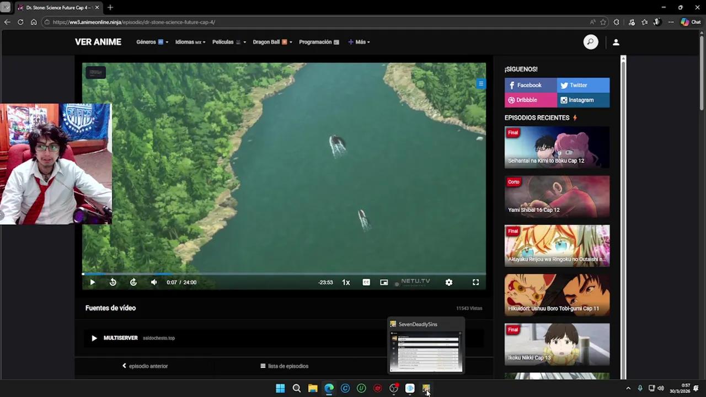This screenshot has height=397, width=706.
Task: Switch to Microsoft Edge in the taskbar
Action: point(329,388)
